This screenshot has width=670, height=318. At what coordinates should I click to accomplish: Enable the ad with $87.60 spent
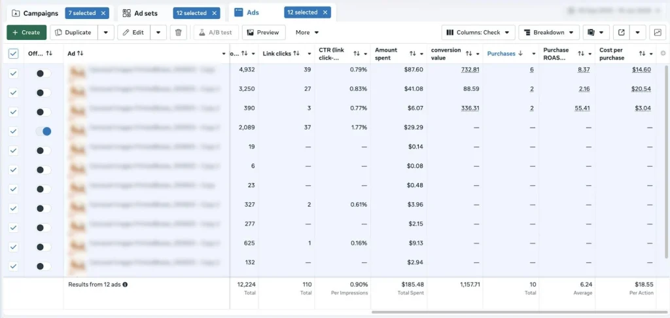tap(43, 74)
